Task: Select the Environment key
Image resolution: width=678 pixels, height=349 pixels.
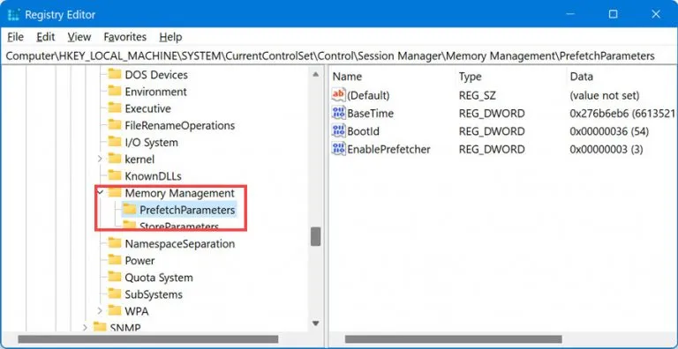Action: (x=155, y=92)
